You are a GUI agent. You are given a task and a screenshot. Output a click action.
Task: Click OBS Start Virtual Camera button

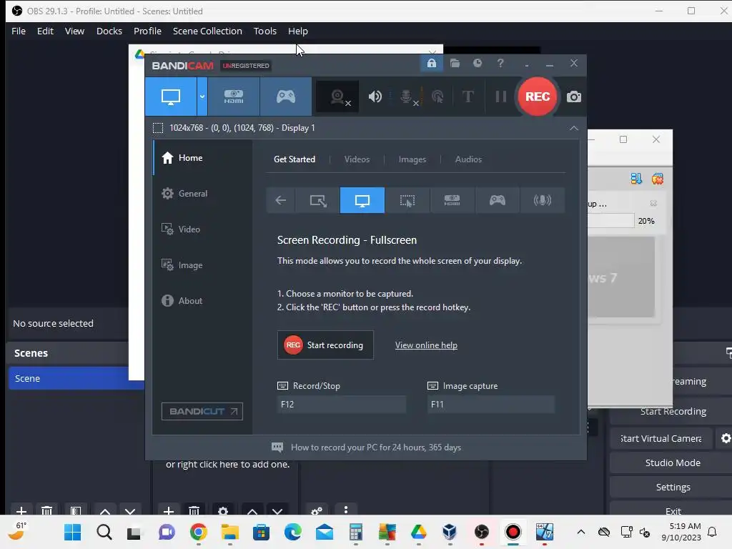coord(661,438)
